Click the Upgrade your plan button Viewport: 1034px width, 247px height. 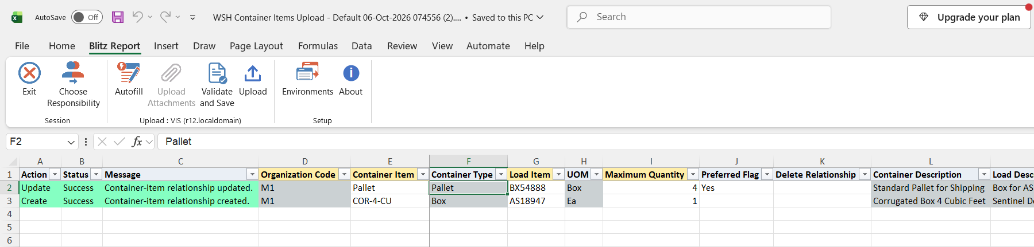click(x=969, y=17)
